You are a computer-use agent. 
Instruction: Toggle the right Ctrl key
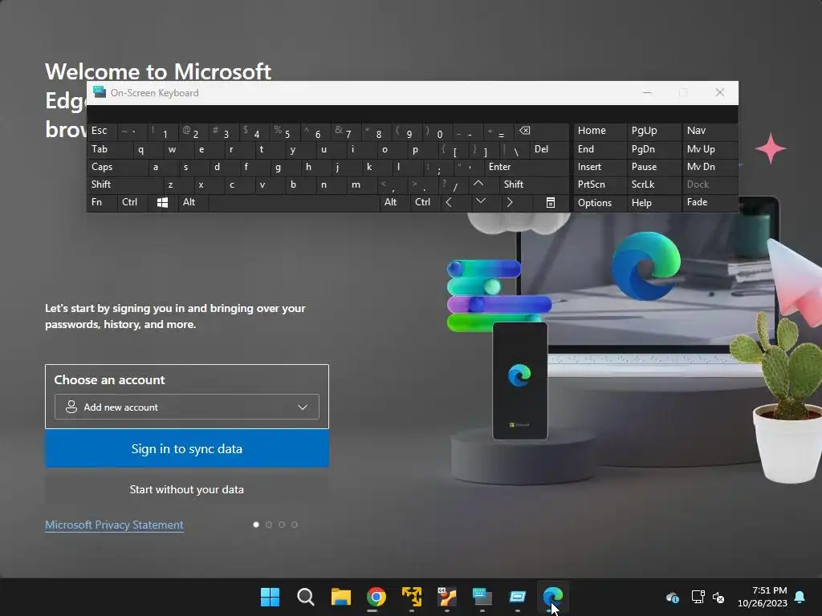click(424, 202)
